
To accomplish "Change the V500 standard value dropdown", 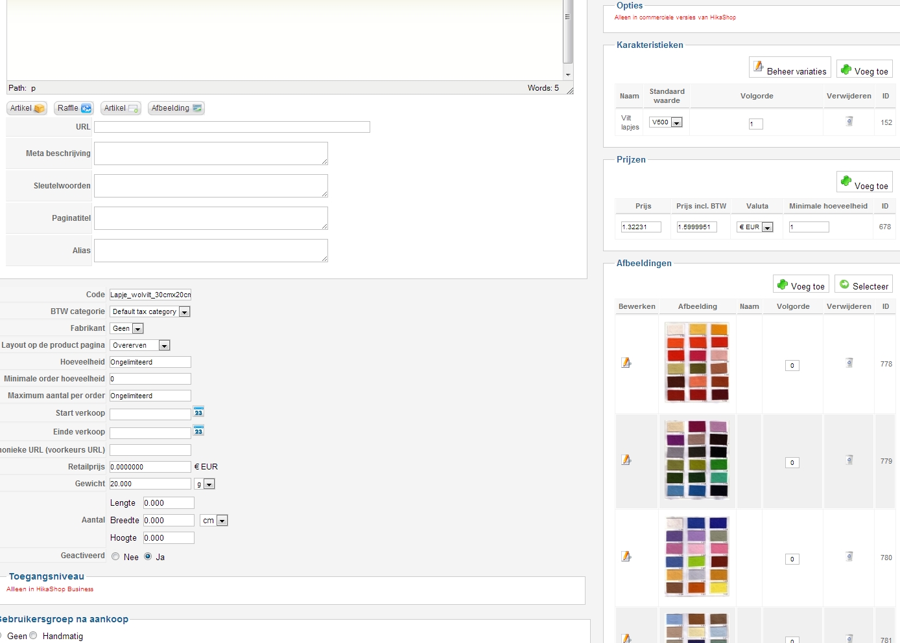I will [x=666, y=122].
